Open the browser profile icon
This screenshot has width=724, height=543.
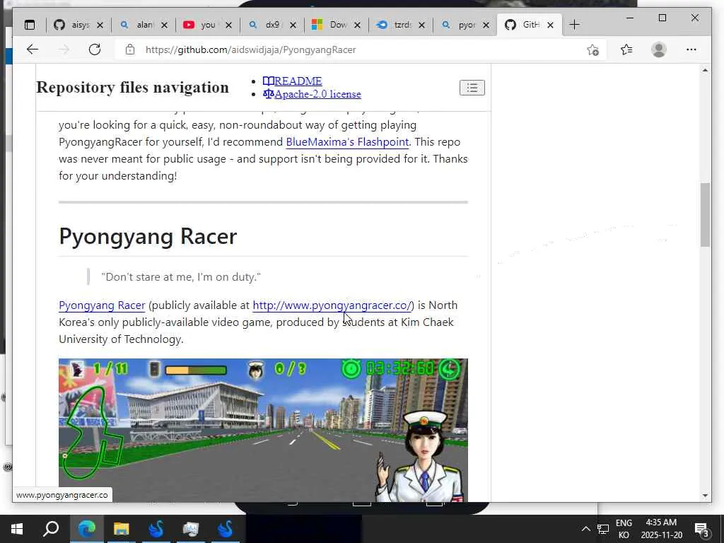click(659, 49)
